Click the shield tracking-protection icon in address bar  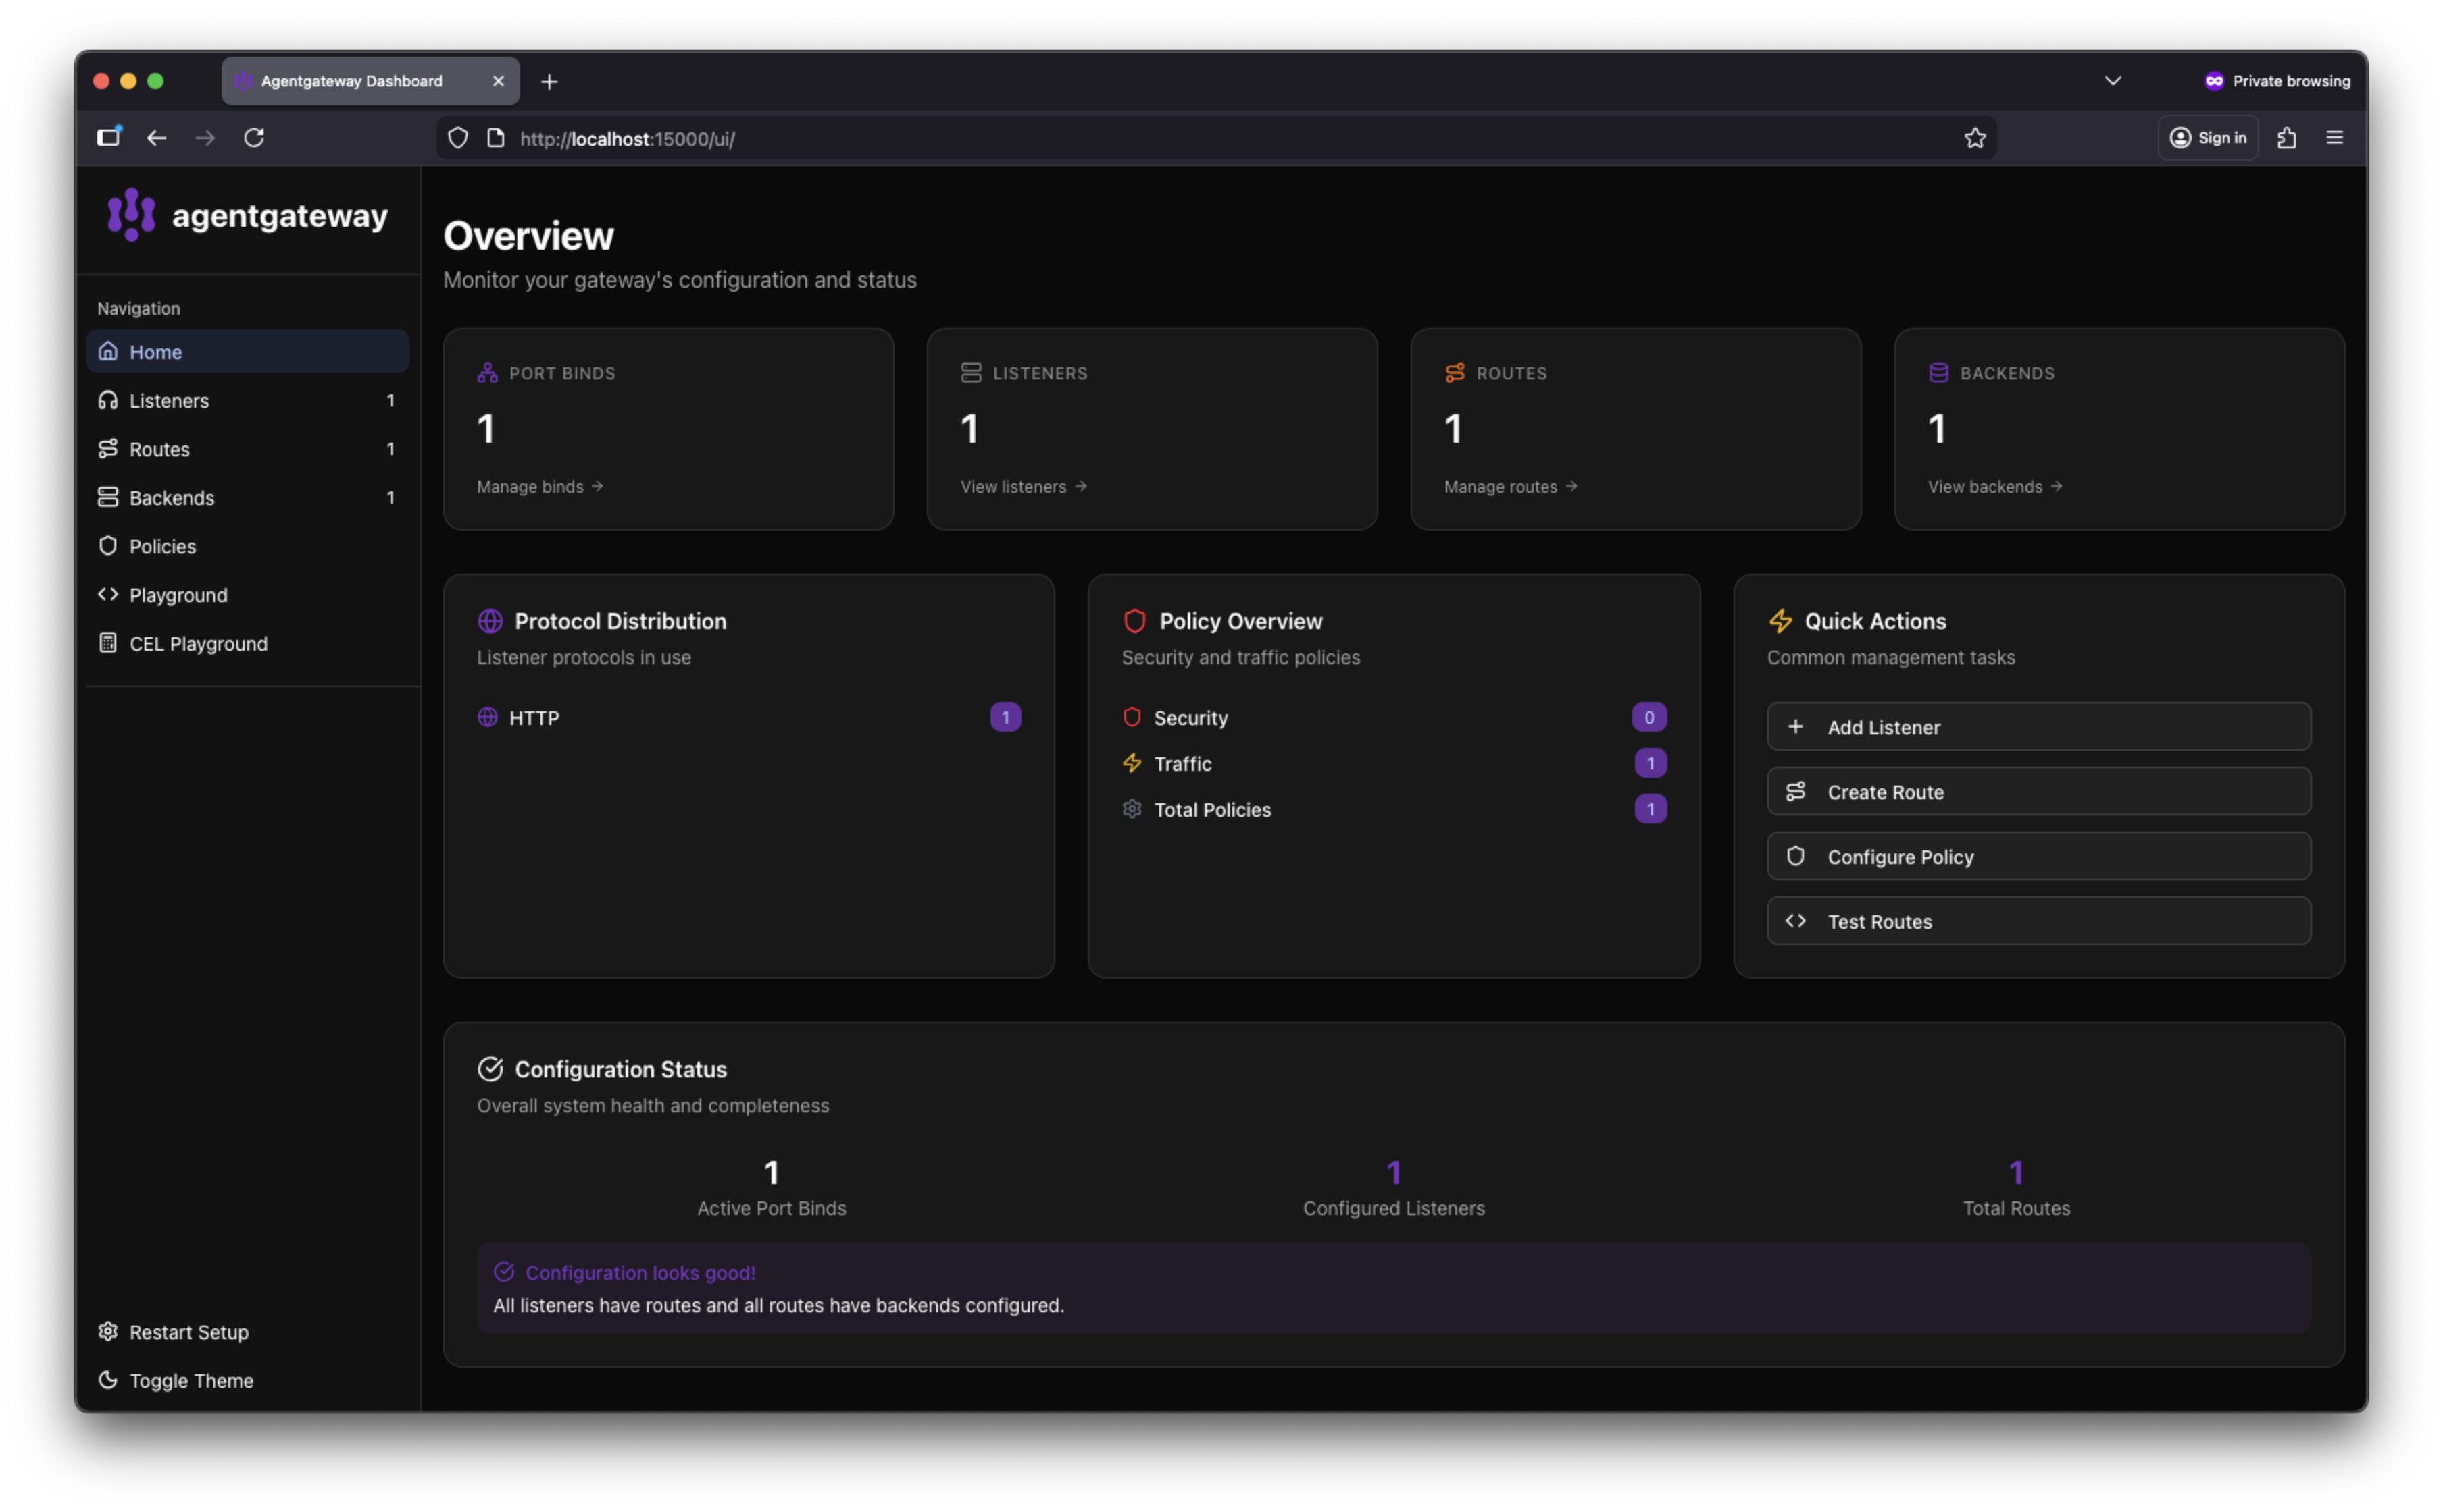click(x=457, y=138)
